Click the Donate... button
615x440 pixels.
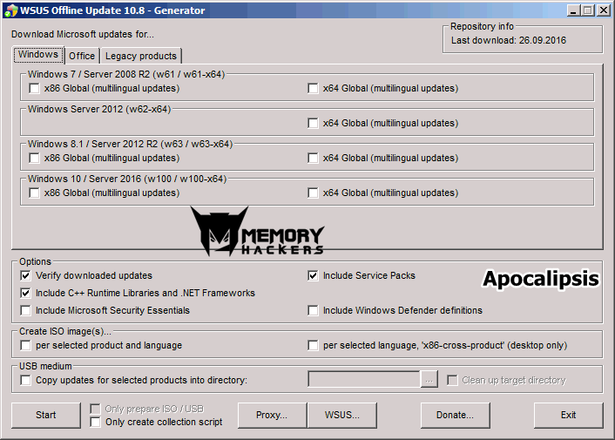click(455, 415)
